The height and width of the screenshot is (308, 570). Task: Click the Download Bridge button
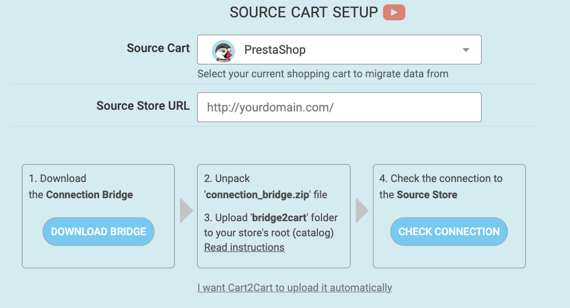(99, 232)
